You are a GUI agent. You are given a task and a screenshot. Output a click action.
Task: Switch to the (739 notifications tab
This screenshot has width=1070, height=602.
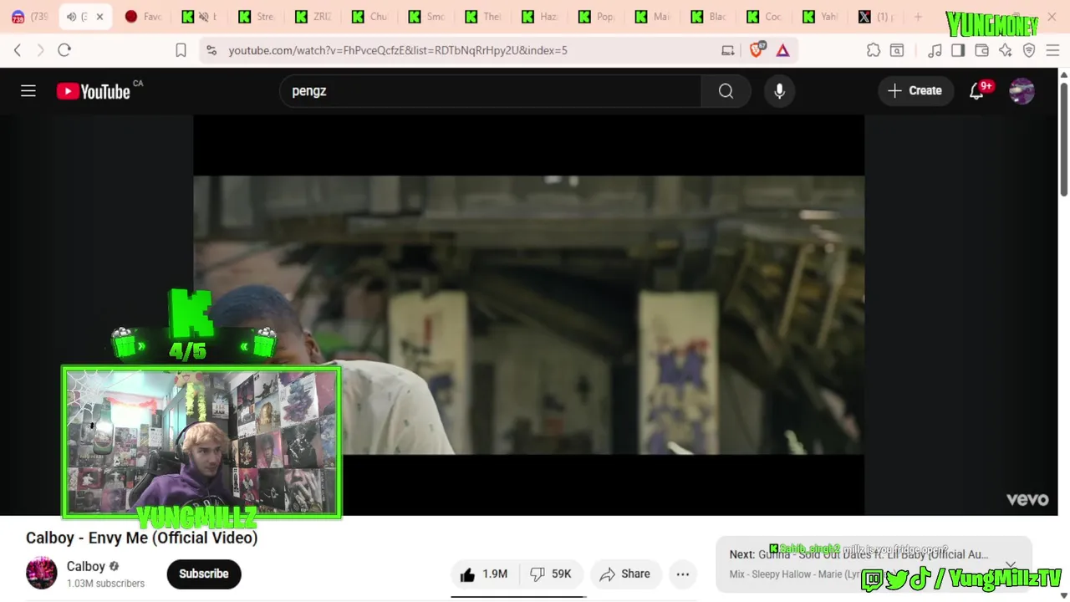[x=30, y=17]
